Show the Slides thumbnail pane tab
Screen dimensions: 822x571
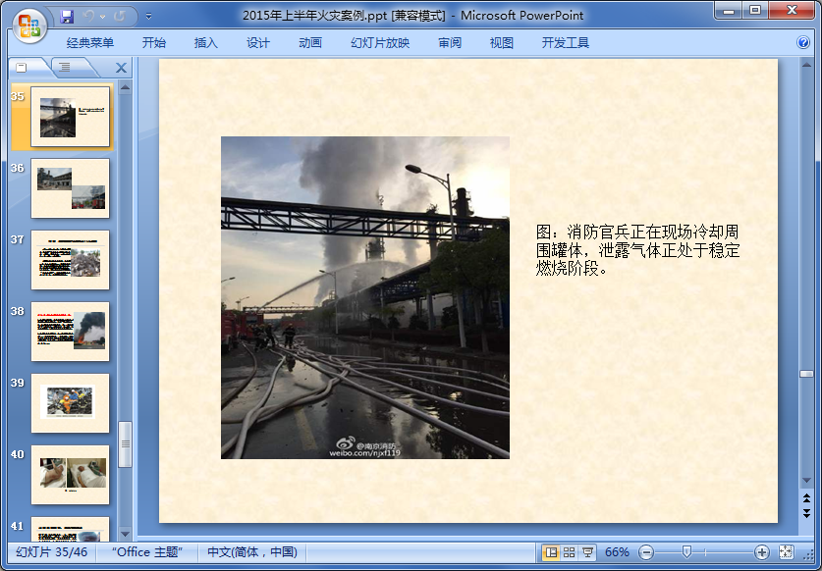pos(22,67)
